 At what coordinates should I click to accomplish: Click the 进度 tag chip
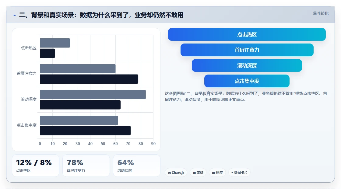click(x=217, y=173)
